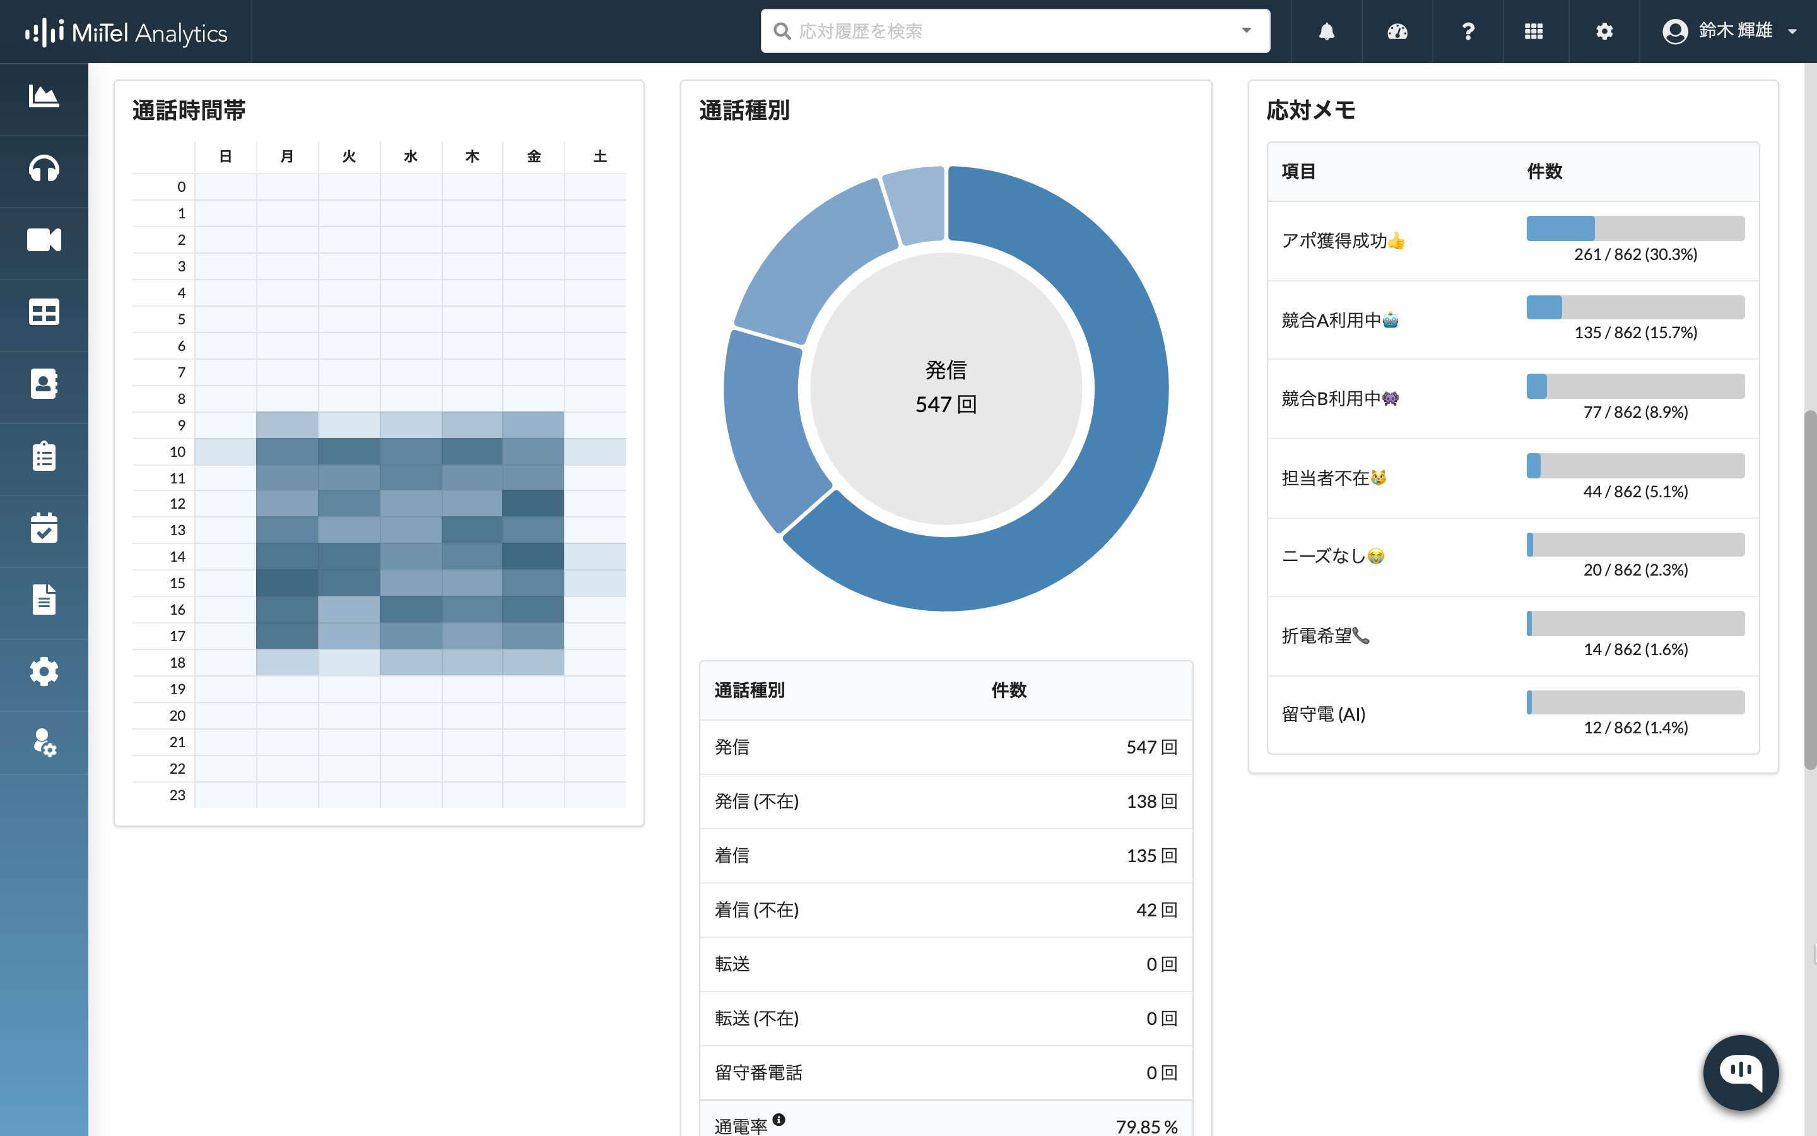Screen dimensions: 1817x1136
Task: Focus the 応対履歴を検索 search field
Action: [1014, 32]
